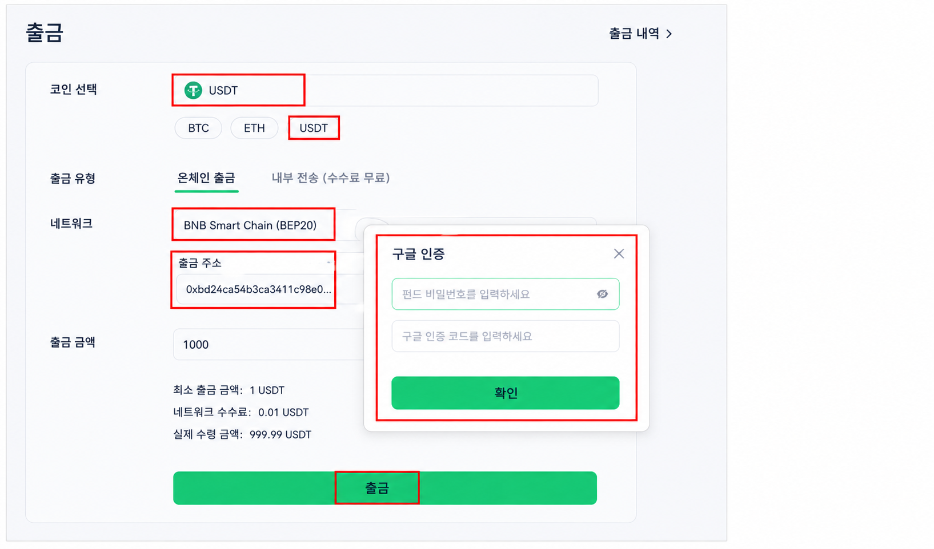Click the green 출금 submit button

point(385,488)
